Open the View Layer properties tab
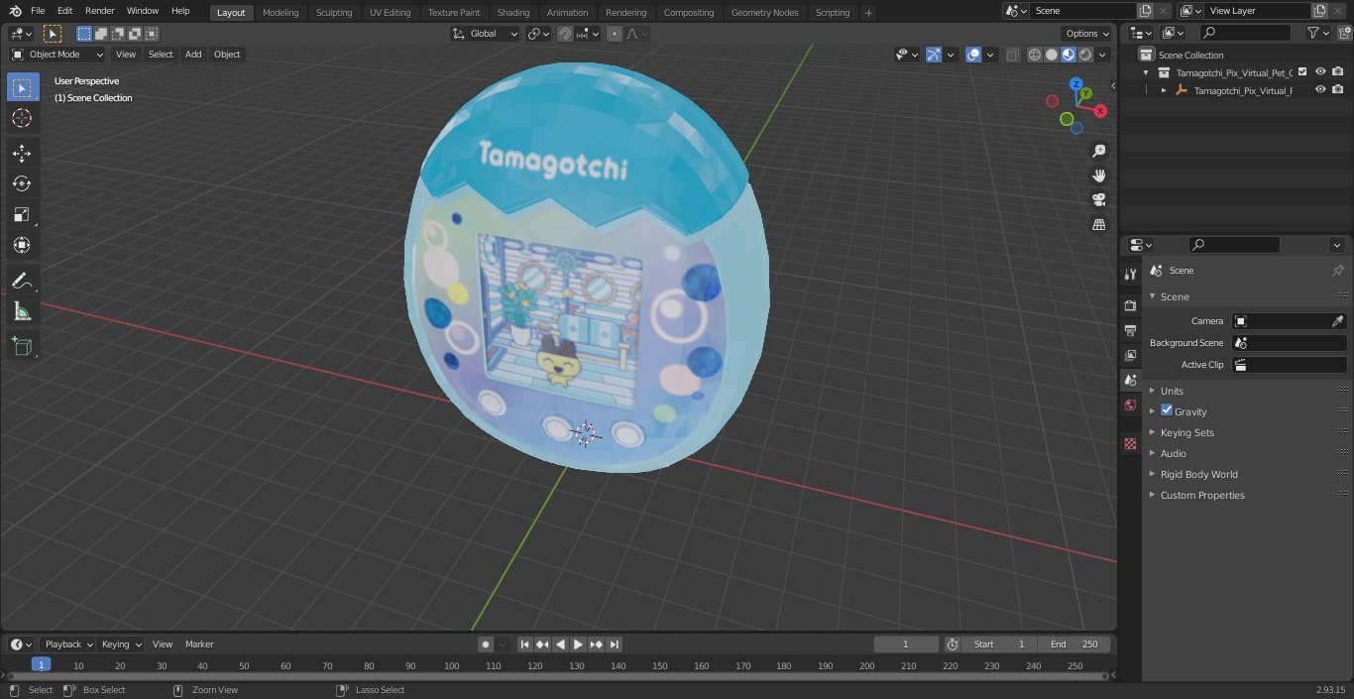 (x=1130, y=355)
